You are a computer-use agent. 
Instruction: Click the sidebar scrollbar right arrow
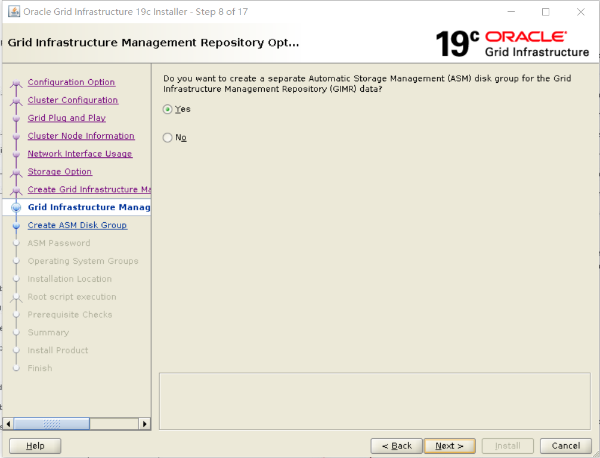coord(144,423)
